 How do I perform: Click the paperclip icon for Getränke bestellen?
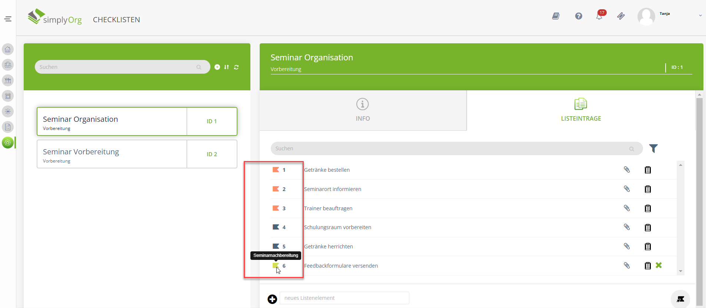(x=627, y=170)
